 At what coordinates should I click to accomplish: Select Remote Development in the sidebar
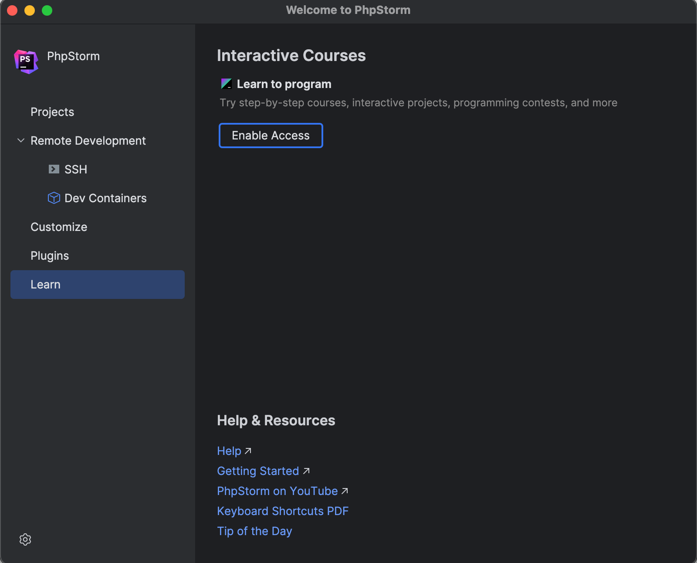[98, 141]
